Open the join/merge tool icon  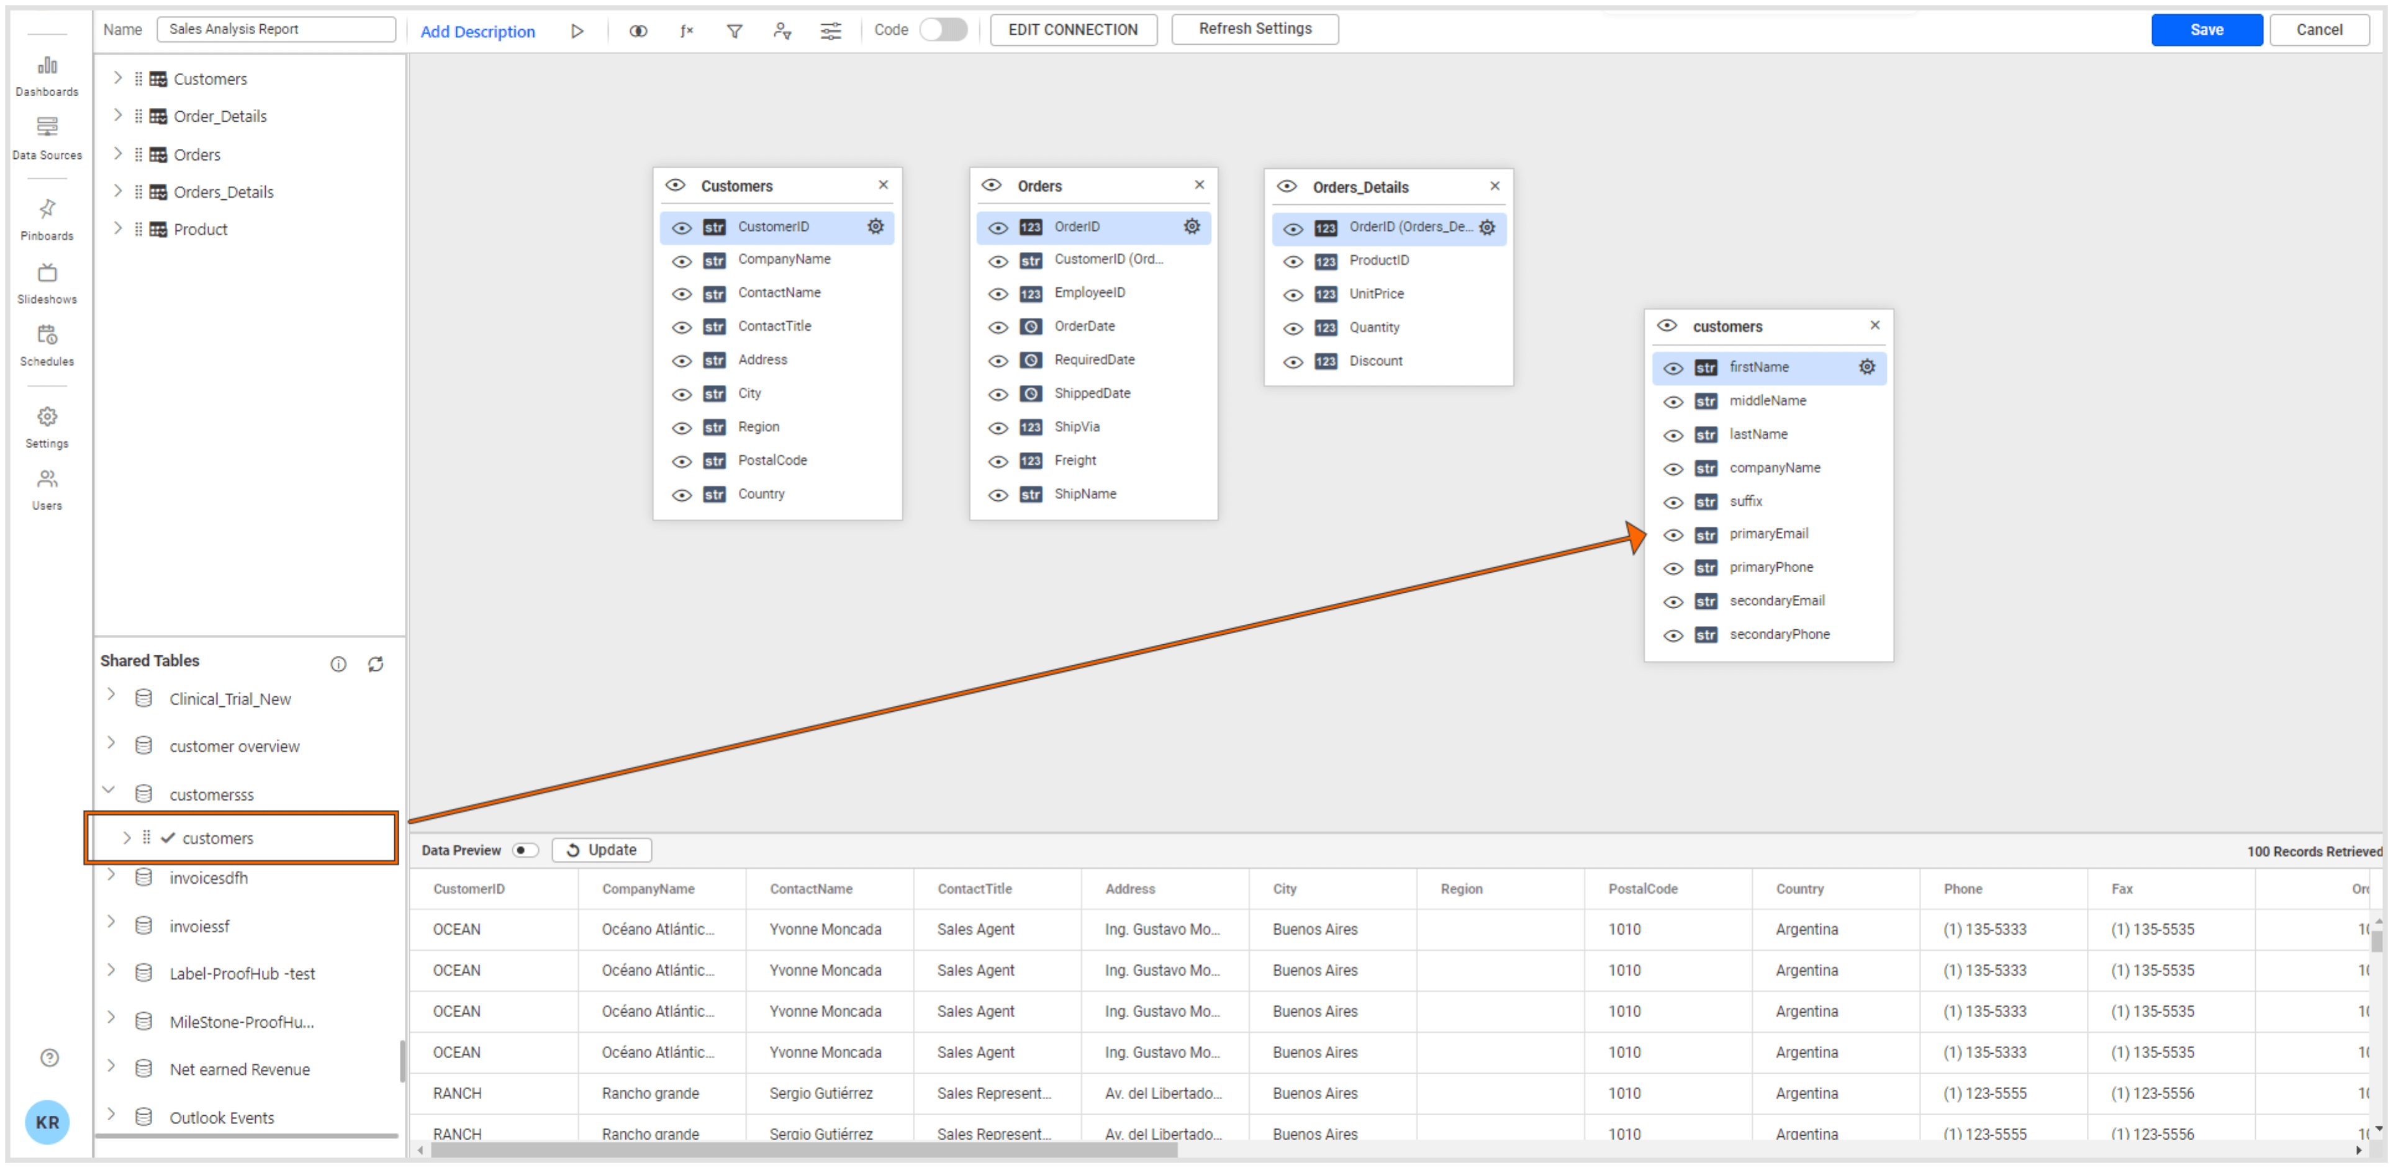coord(638,30)
